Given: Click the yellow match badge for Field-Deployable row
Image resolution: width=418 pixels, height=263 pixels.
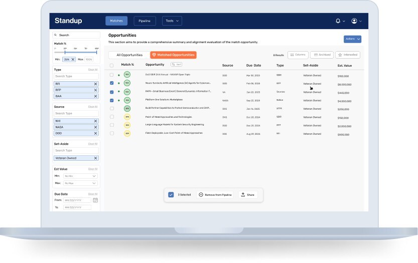Looking at the screenshot, I should pos(127,133).
